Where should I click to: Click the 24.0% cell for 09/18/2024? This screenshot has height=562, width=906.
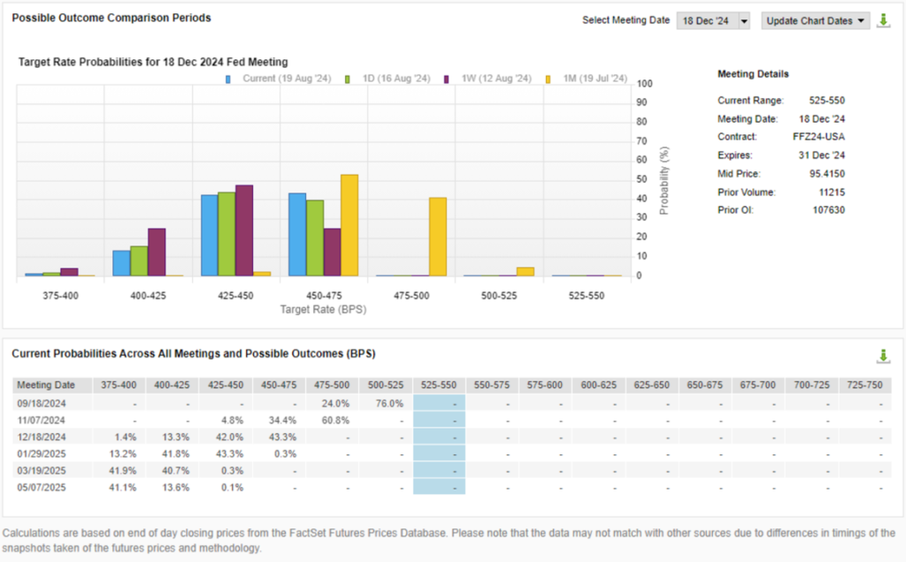click(x=335, y=403)
